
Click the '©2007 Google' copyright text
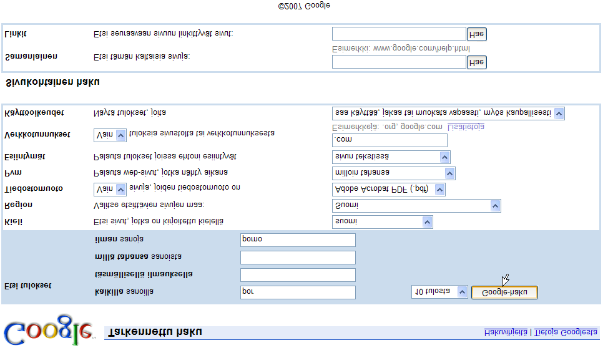click(x=304, y=6)
